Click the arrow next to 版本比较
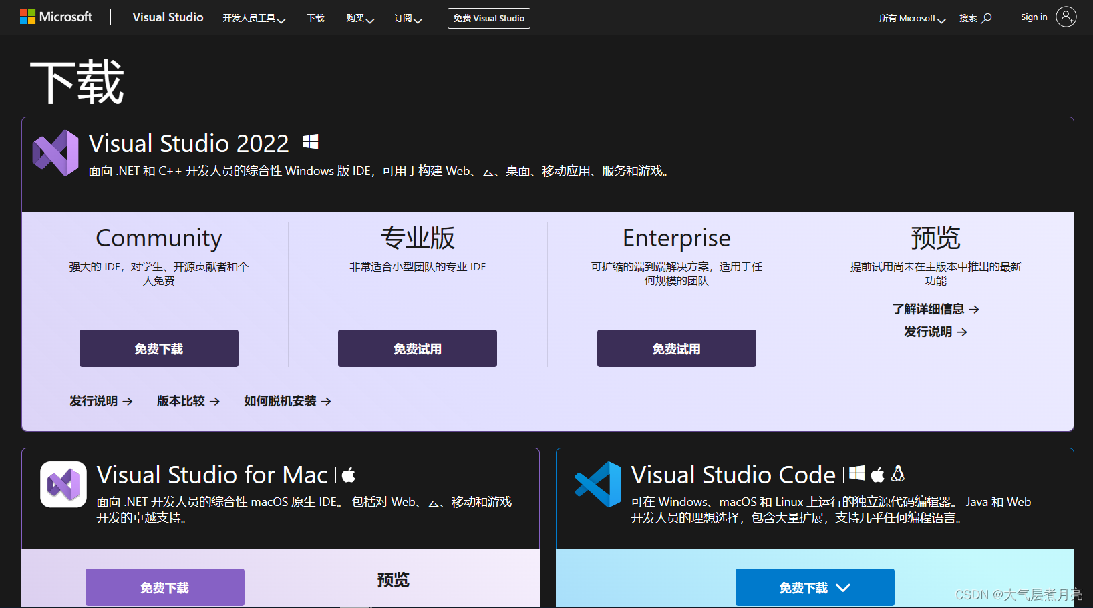 point(214,402)
